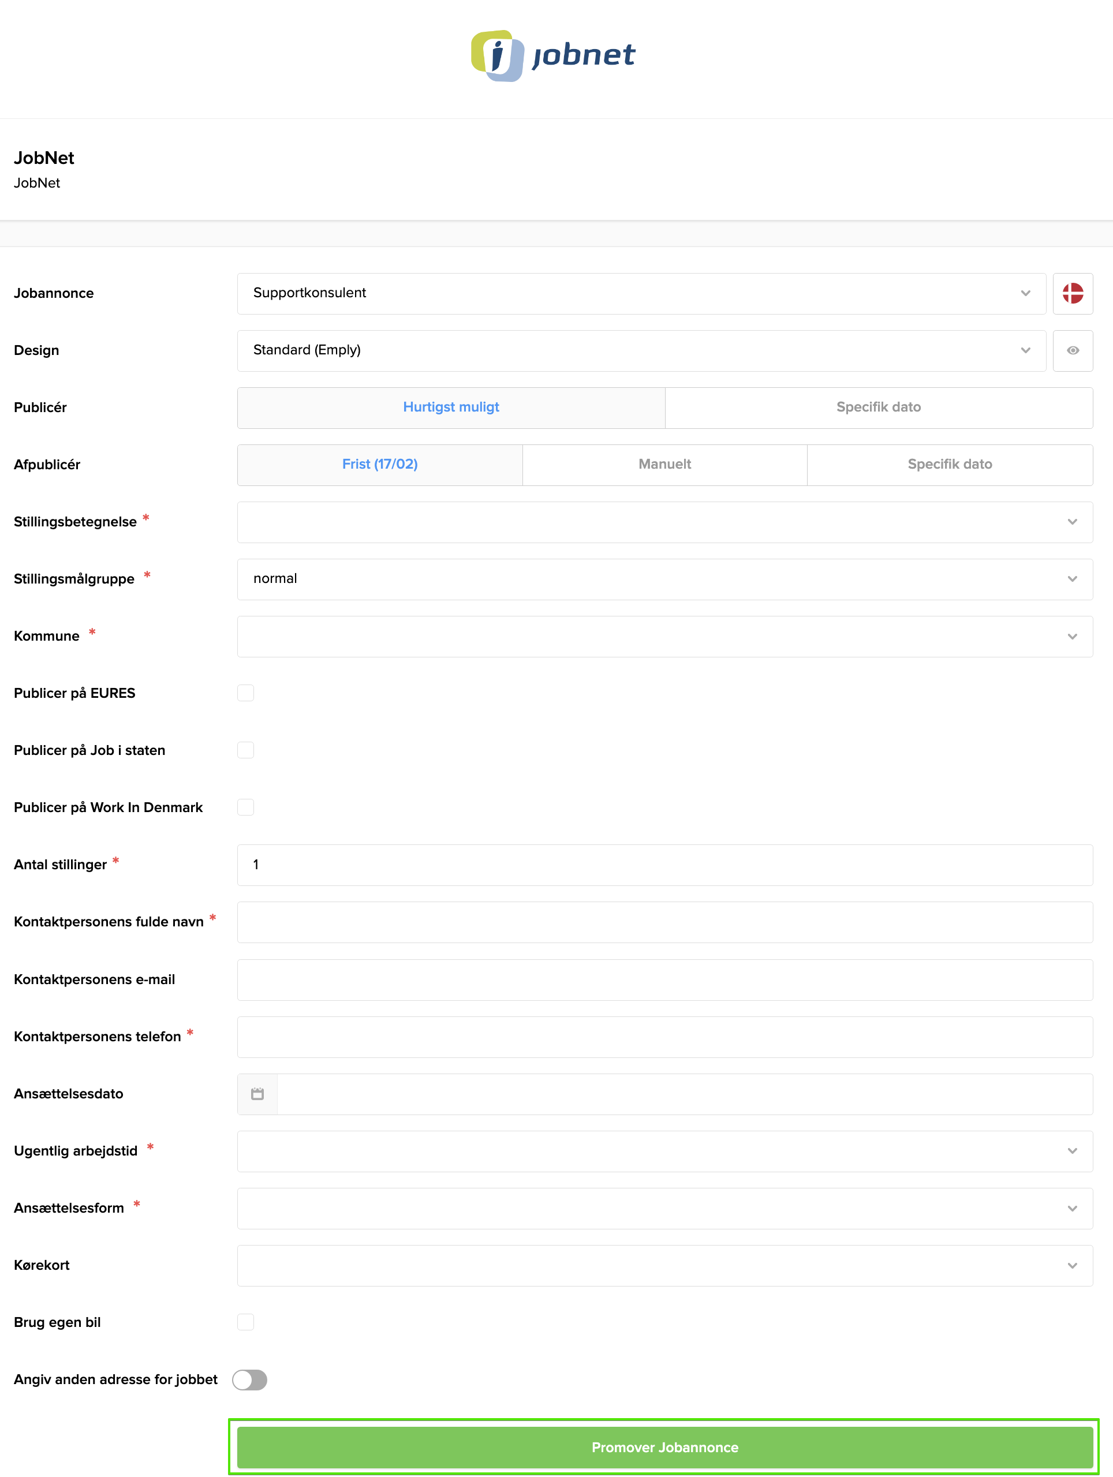Tick the Brug egen bil checkbox
Viewport: 1113px width, 1477px height.
pos(246,1322)
